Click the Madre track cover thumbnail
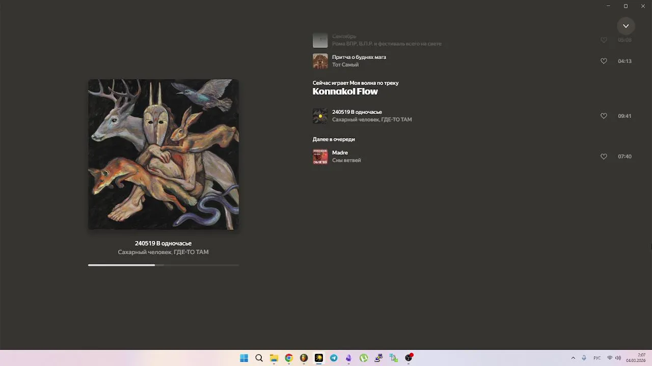Screen dimensions: 652x366 coord(320,157)
